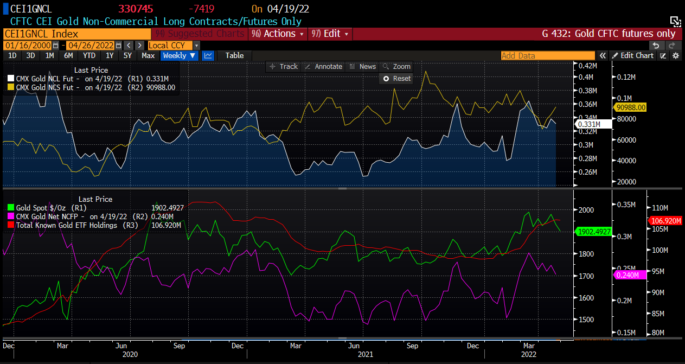Toggle the Annotate tool
685x364 pixels.
click(x=323, y=66)
